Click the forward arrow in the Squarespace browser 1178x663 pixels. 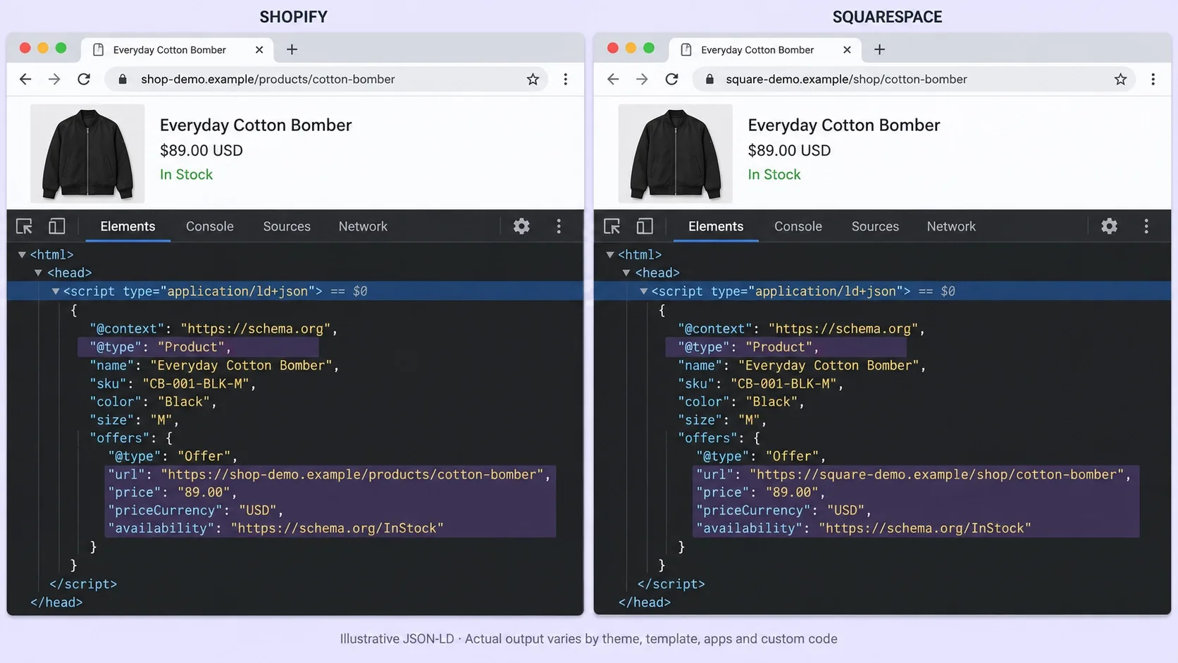642,79
